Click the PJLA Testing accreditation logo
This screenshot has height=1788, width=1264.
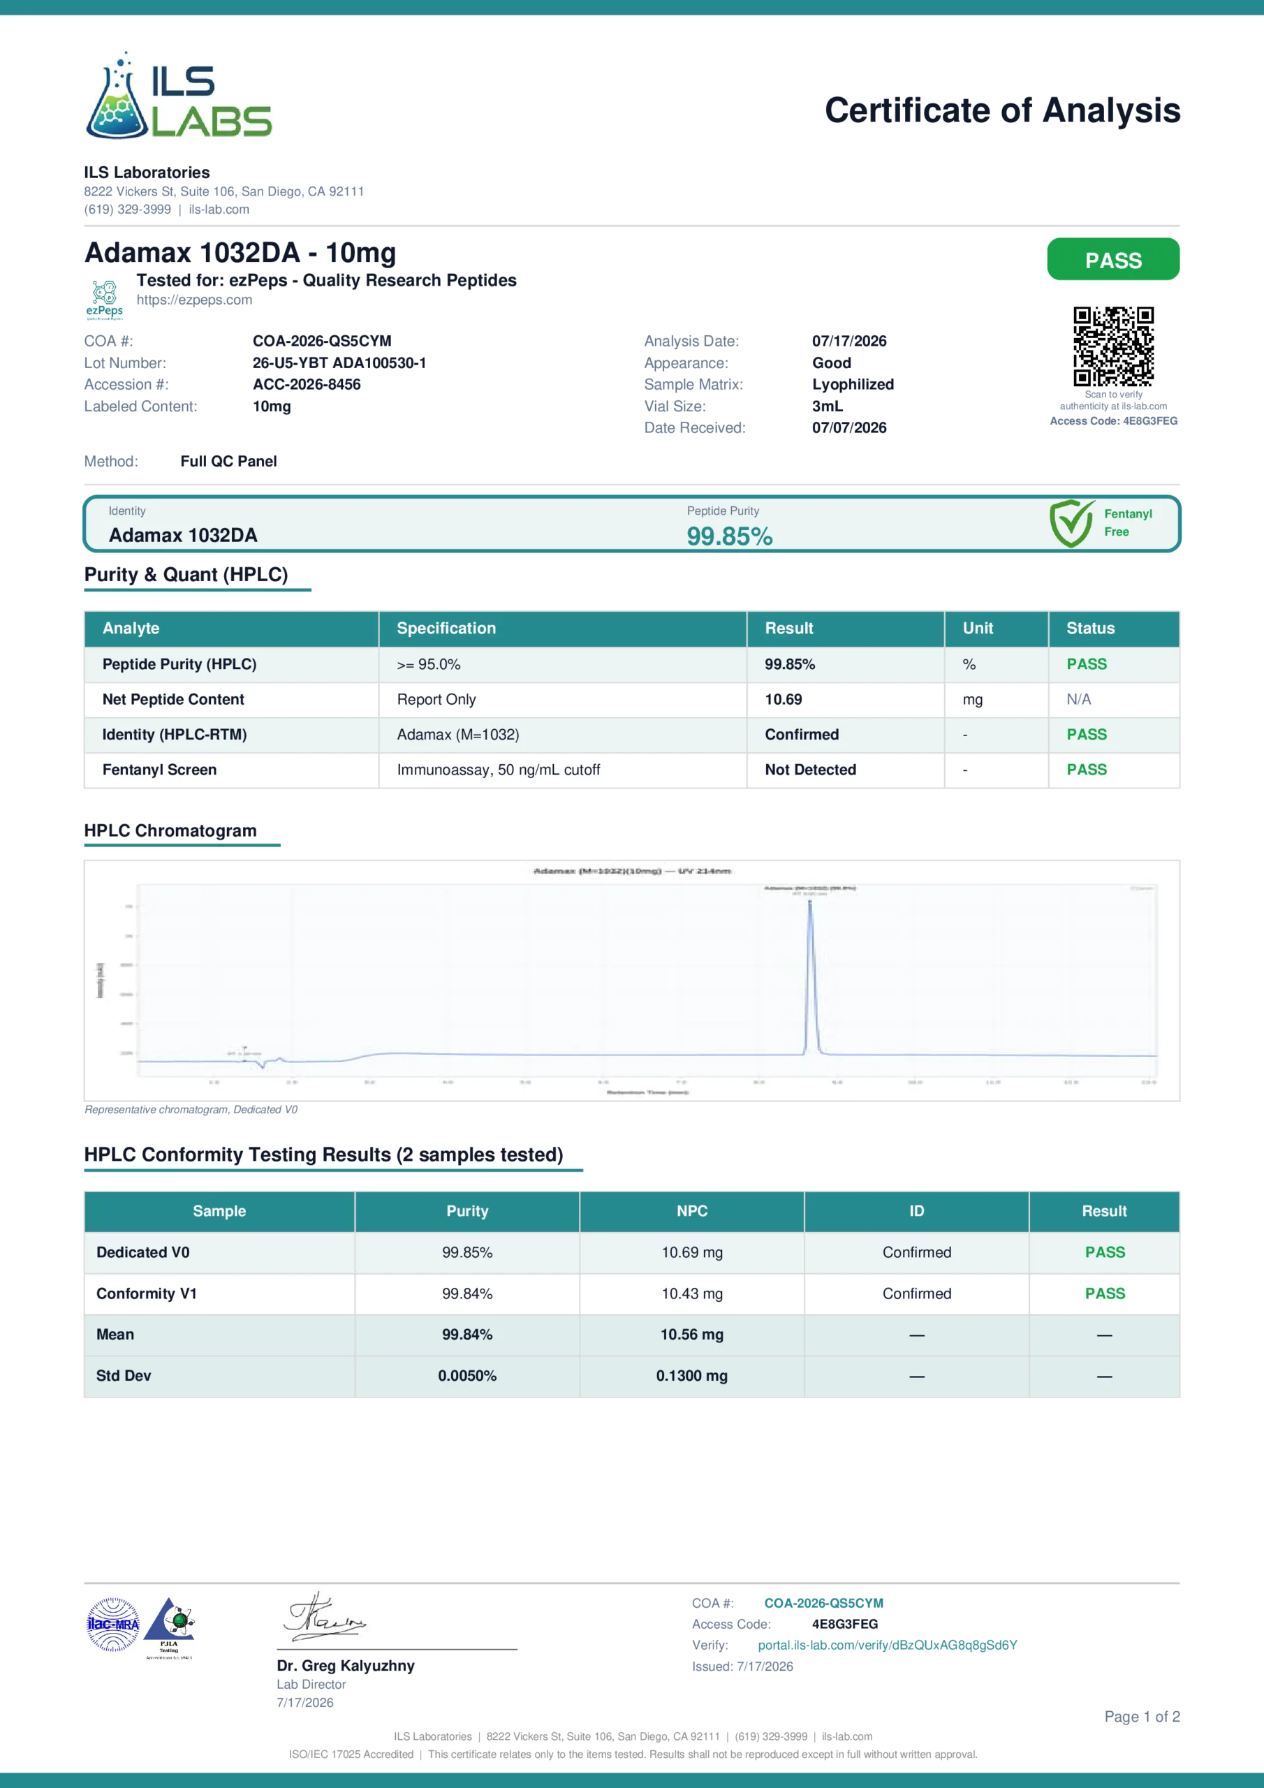click(x=170, y=1628)
